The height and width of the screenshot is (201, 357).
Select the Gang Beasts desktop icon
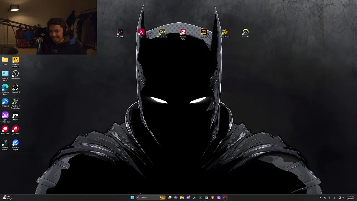[225, 33]
